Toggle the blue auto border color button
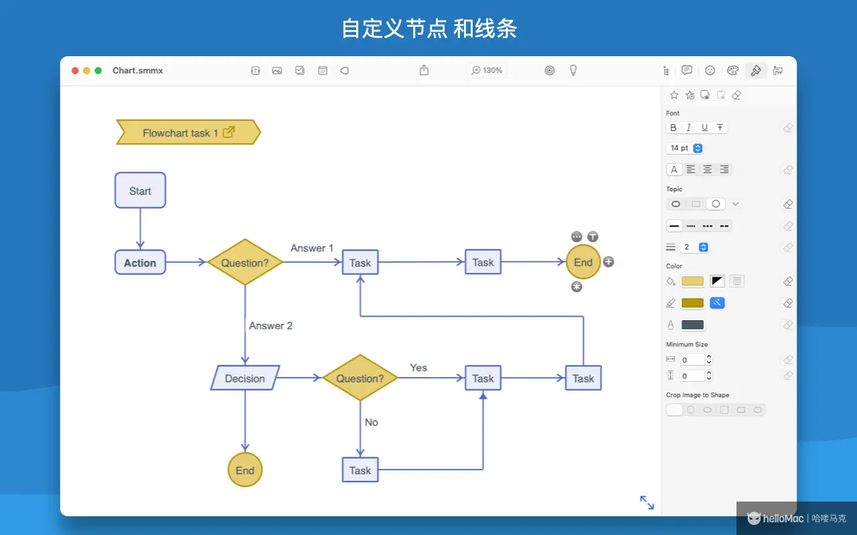This screenshot has height=535, width=857. point(717,303)
